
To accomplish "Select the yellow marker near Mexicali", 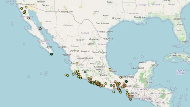I will pyautogui.click(x=26, y=7).
